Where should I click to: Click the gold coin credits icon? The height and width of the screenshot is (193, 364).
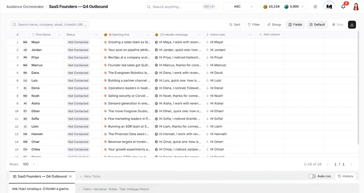[265, 7]
